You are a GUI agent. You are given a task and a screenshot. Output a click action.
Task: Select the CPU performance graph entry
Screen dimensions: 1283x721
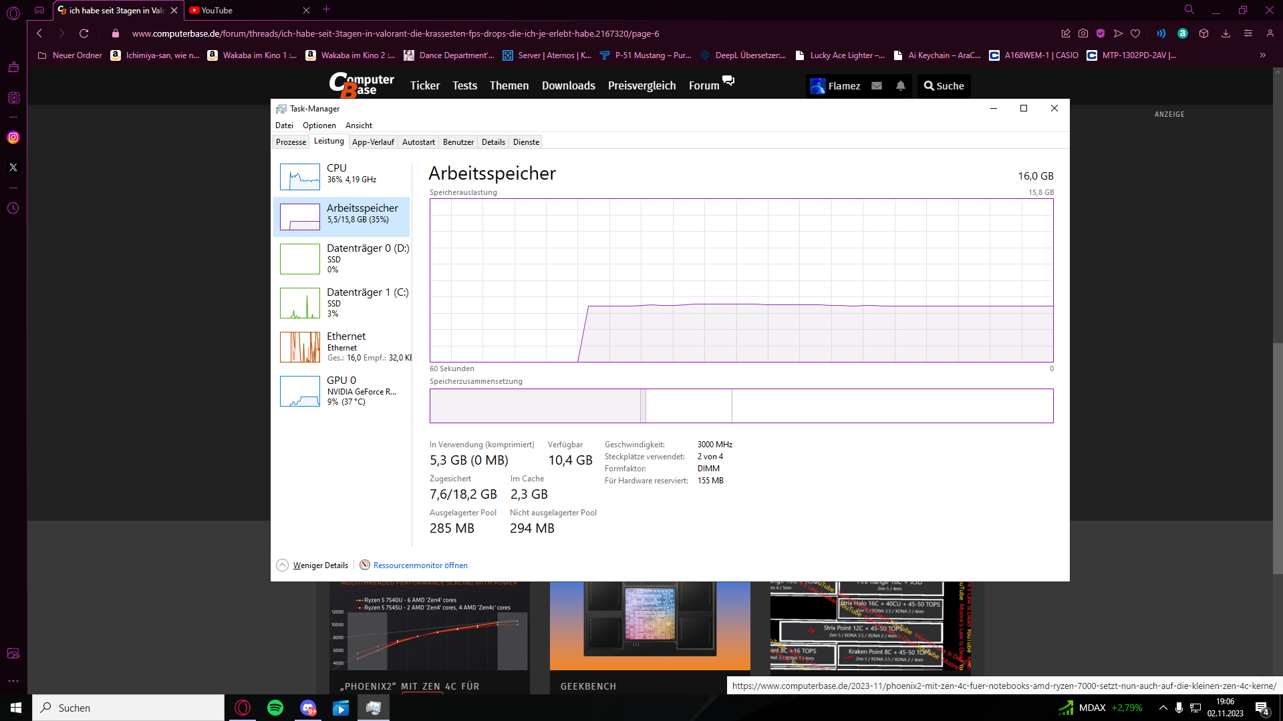tap(342, 176)
